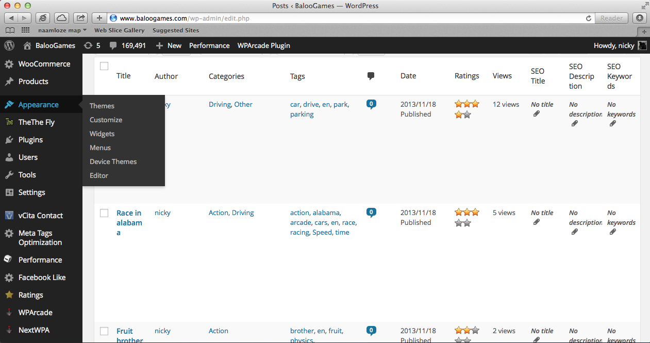Open Safari downloads button
650x343 pixels.
tap(640, 18)
